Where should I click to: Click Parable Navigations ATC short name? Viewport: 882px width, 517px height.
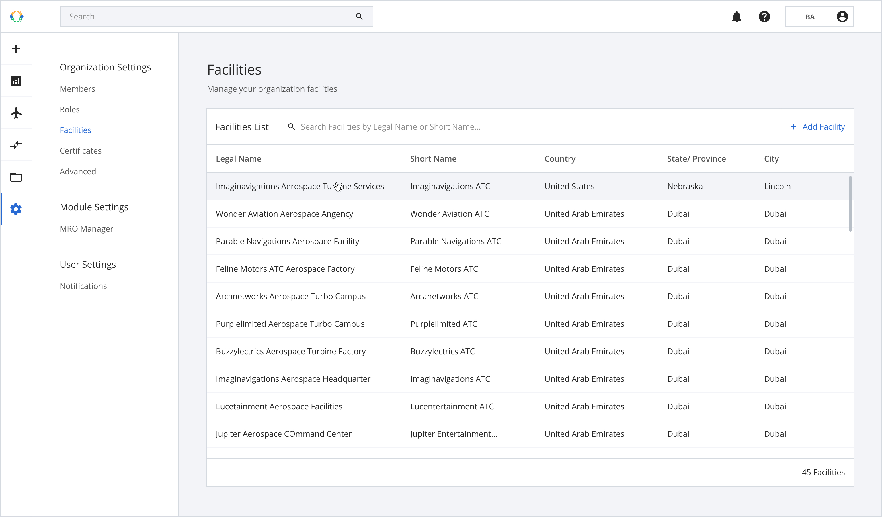456,241
